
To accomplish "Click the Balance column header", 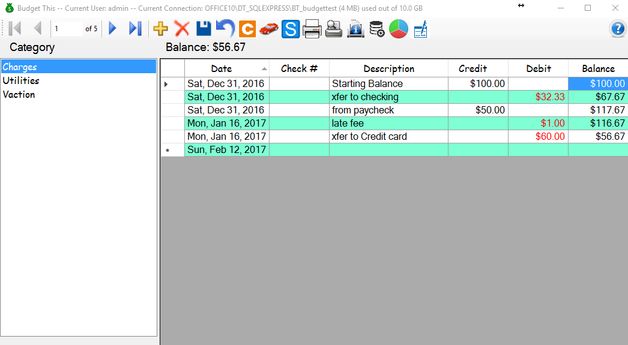I will point(598,68).
